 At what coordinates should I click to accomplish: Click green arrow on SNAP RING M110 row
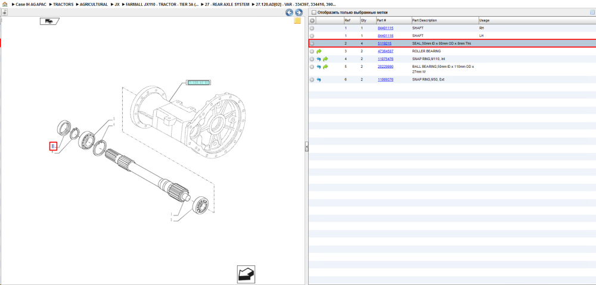pyautogui.click(x=325, y=59)
